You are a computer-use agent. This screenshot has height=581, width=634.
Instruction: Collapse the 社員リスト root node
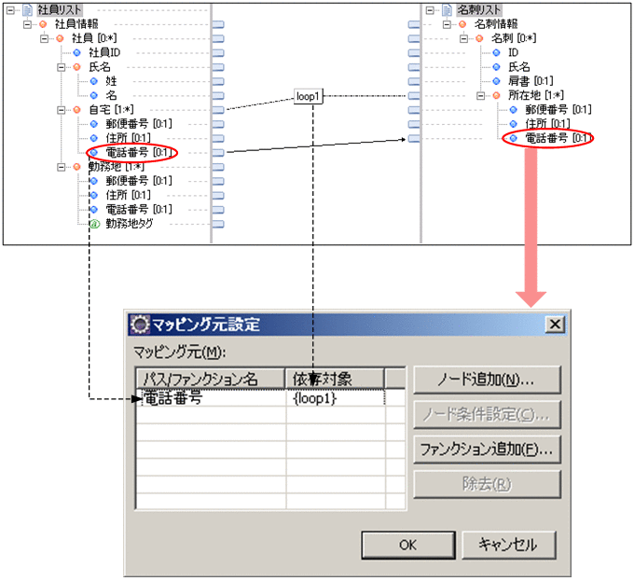point(10,10)
